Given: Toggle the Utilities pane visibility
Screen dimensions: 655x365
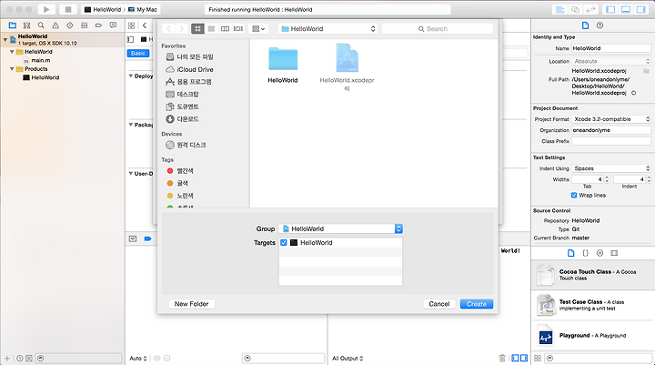Looking at the screenshot, I should point(640,10).
